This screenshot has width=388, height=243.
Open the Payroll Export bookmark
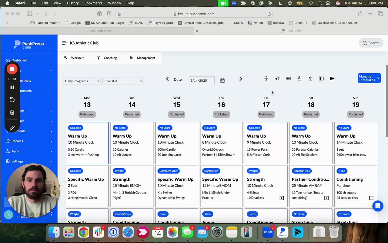point(161,23)
